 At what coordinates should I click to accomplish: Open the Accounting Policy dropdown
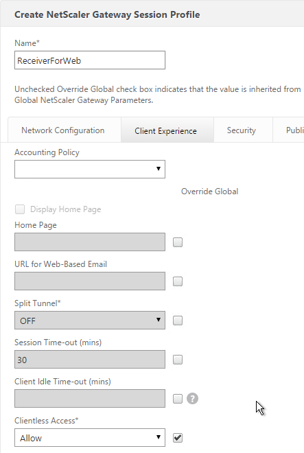point(90,169)
